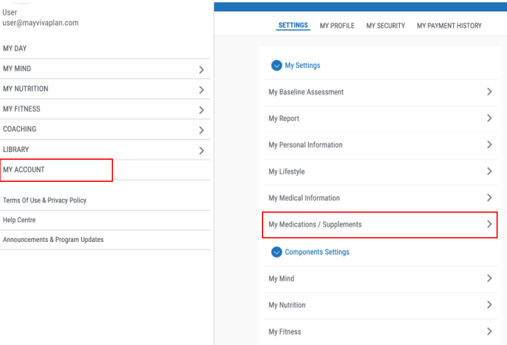Open MY ACCOUNT in sidebar
Screen dimensions: 507x345
point(24,170)
